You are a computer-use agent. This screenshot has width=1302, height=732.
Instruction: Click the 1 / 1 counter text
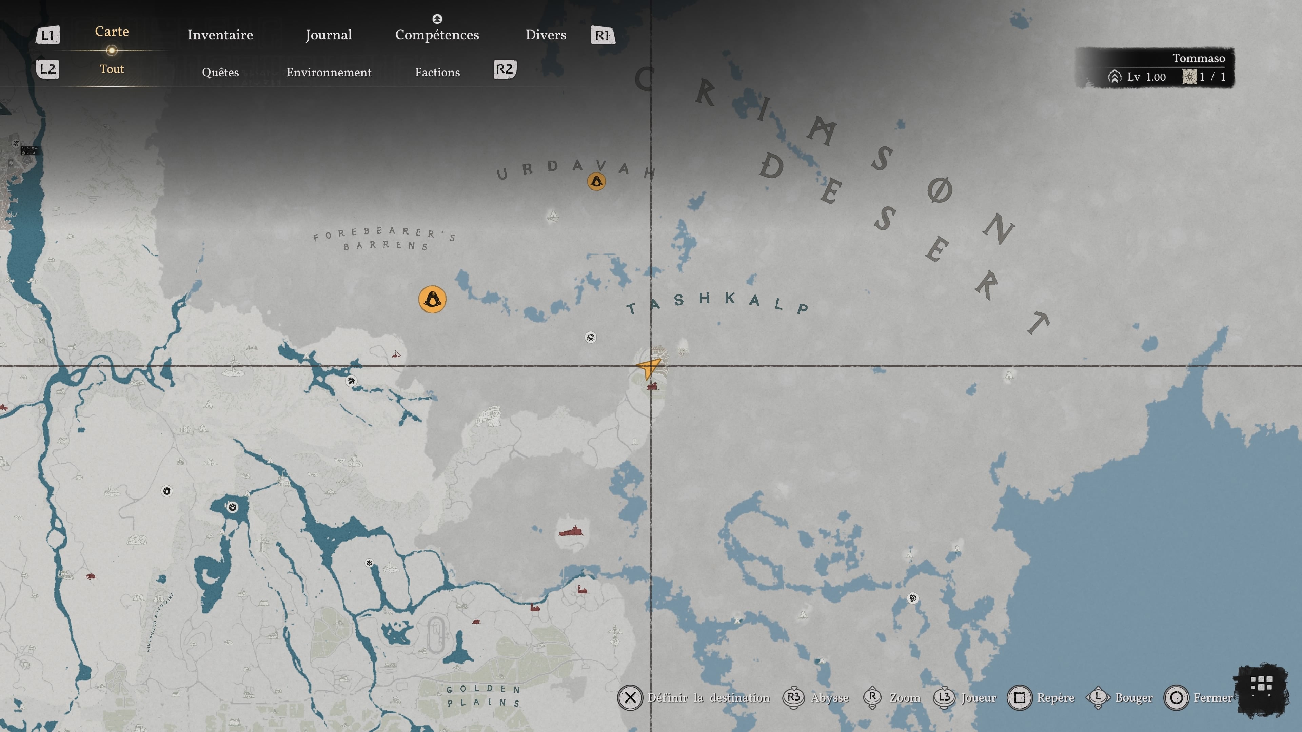point(1212,77)
